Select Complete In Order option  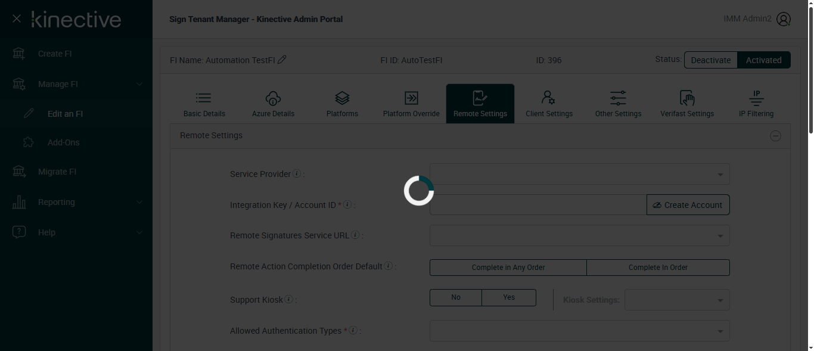click(x=658, y=268)
